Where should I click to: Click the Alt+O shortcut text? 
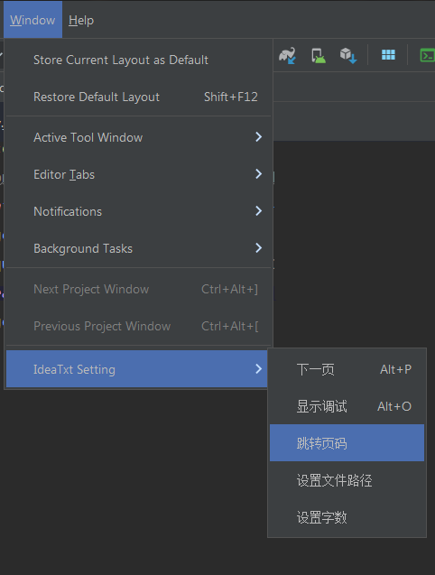tap(394, 406)
